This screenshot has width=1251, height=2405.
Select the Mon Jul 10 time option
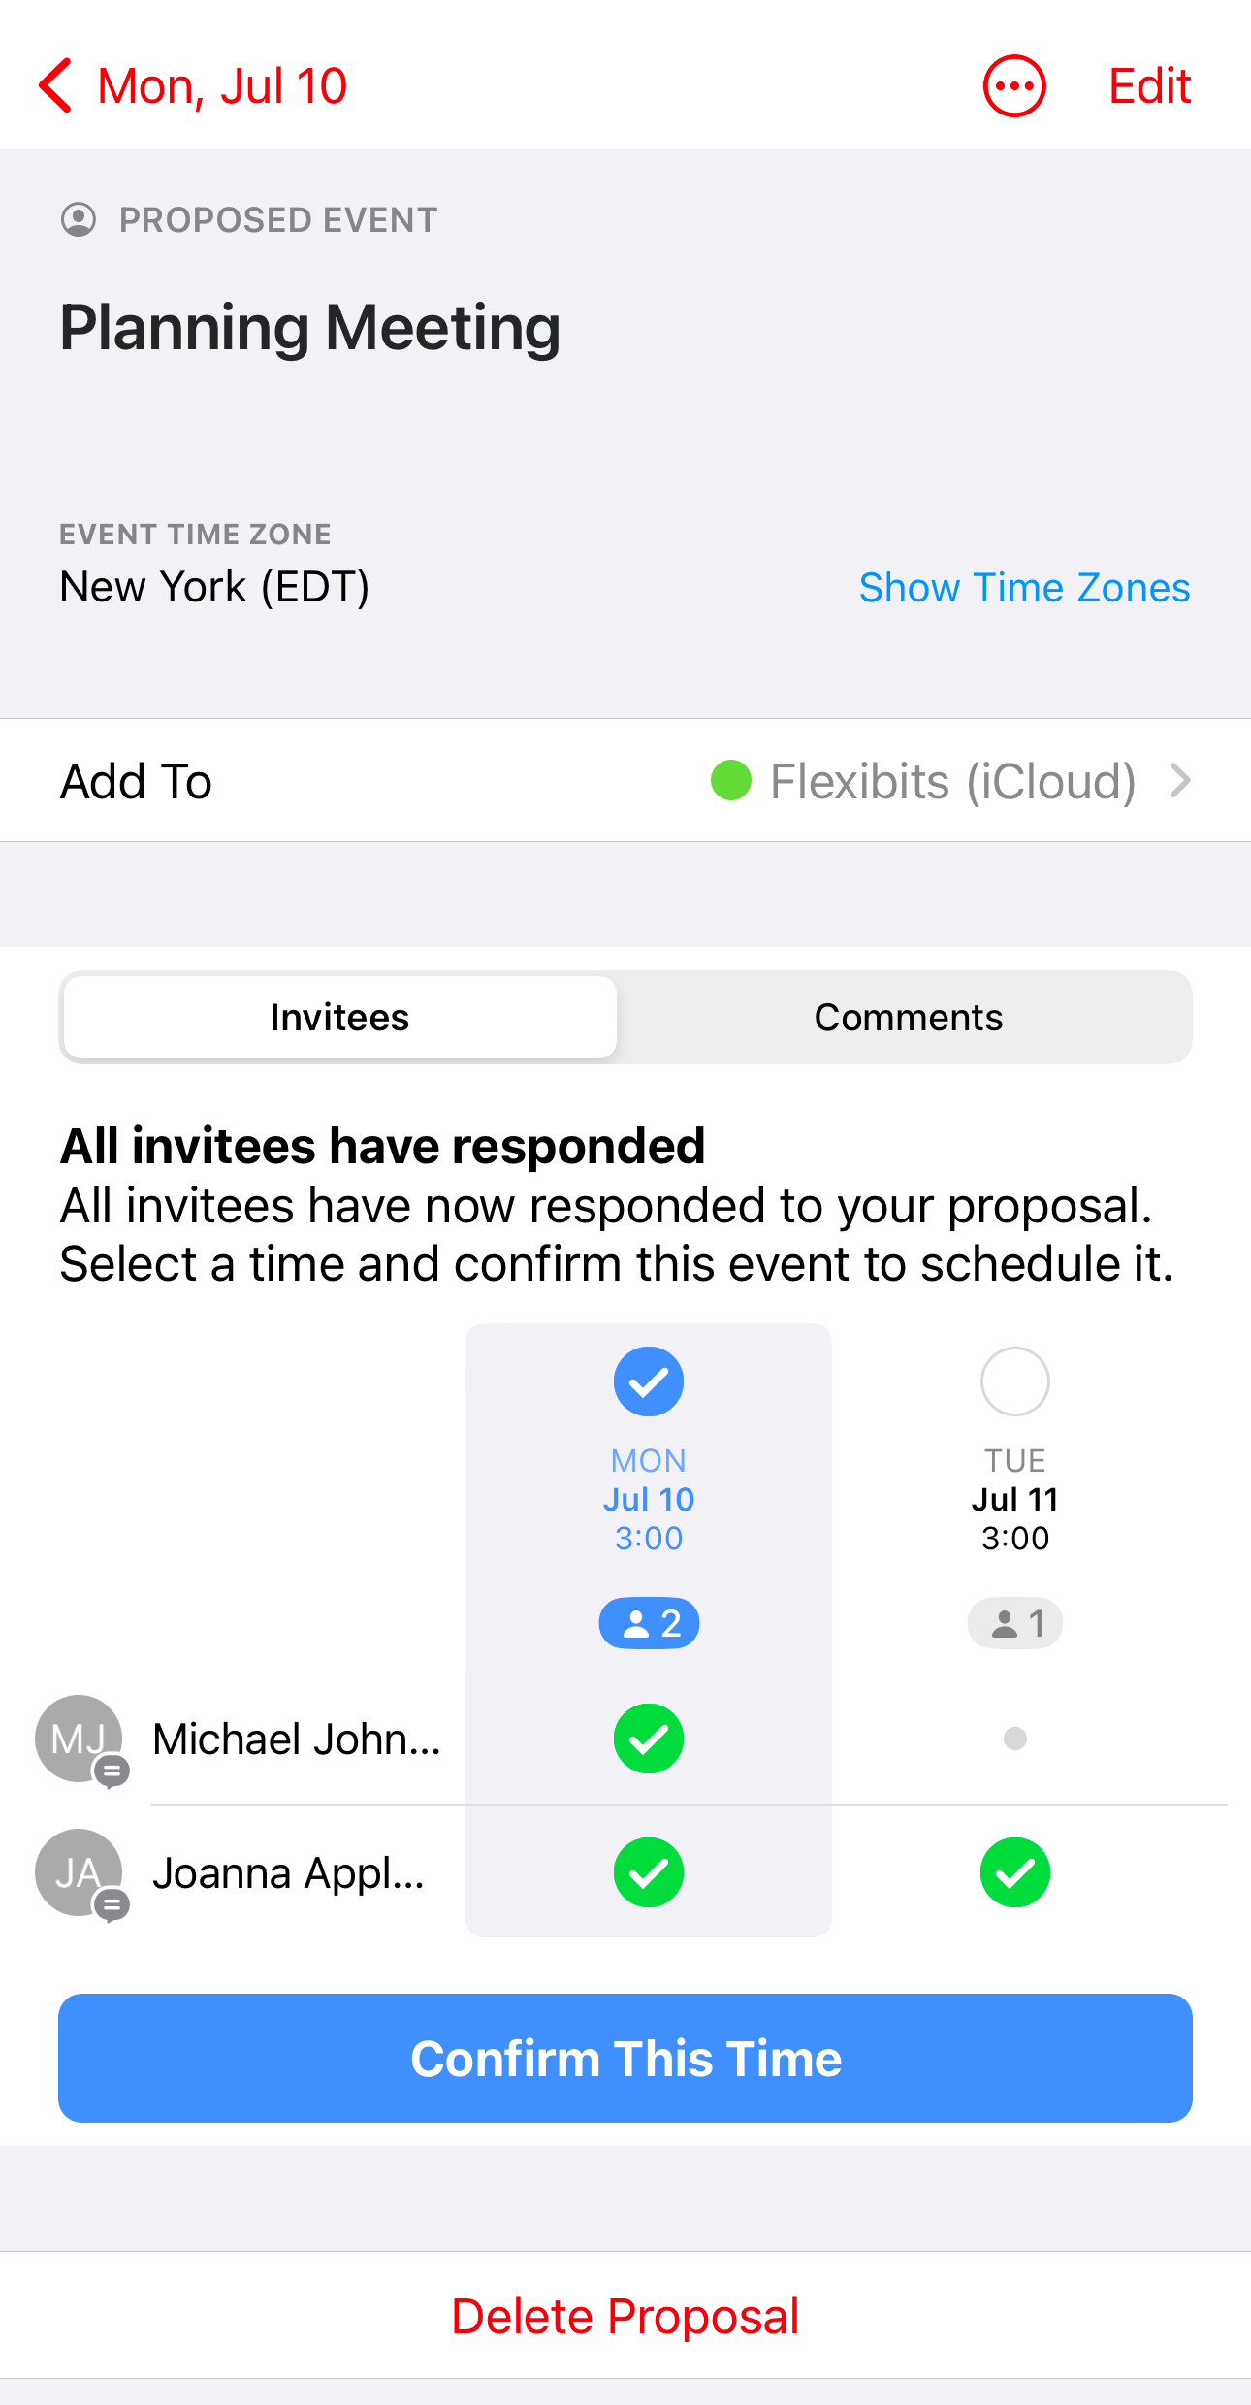click(x=649, y=1381)
